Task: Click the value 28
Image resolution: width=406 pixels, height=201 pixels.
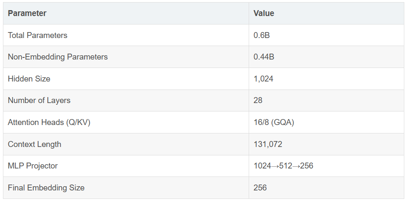Action: 258,100
